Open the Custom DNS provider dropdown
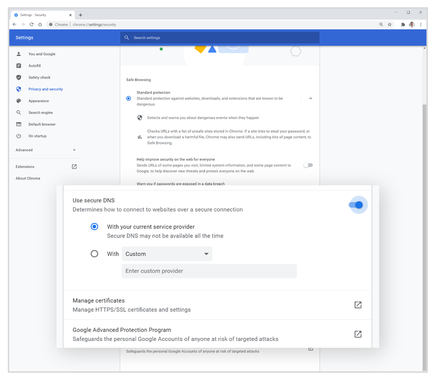 pos(167,254)
